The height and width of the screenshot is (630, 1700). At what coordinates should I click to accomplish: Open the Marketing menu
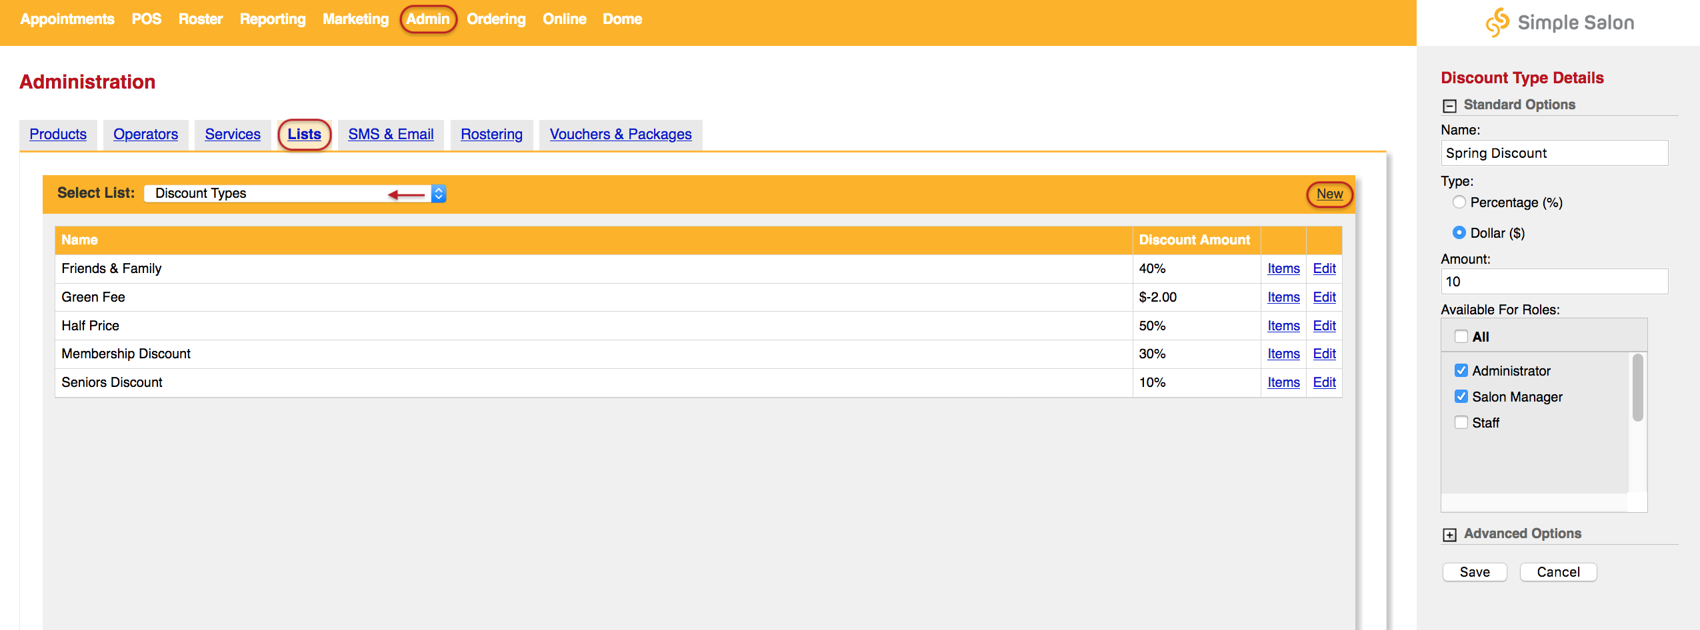pos(356,19)
